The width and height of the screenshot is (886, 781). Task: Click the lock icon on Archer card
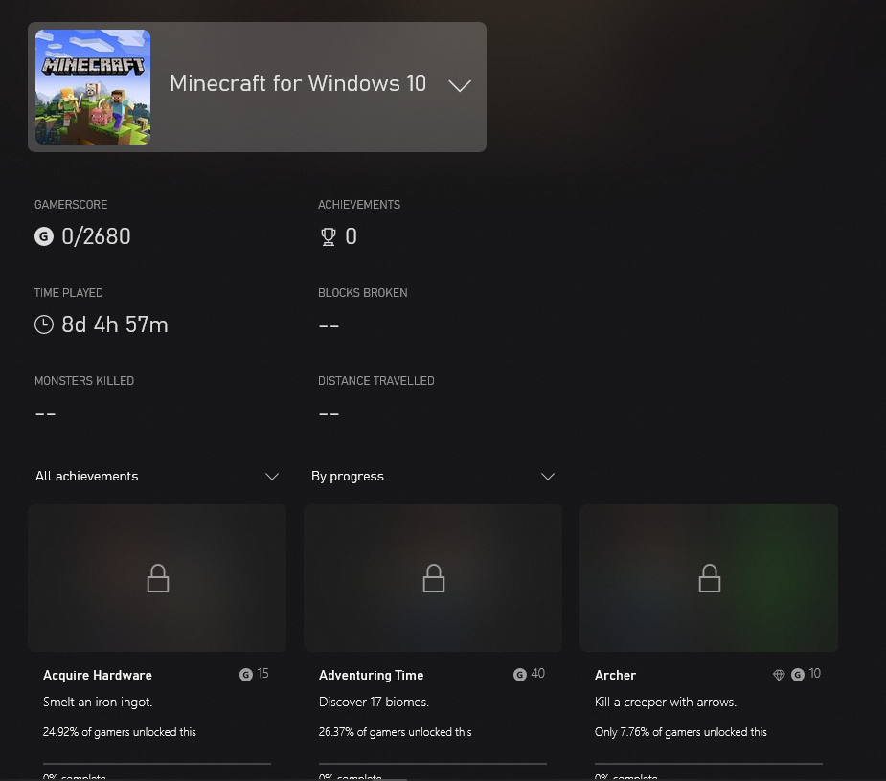(709, 578)
